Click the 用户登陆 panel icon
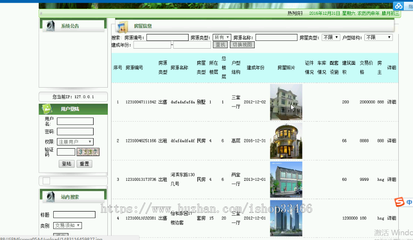Image resolution: width=413 pixels, height=240 pixels. pyautogui.click(x=47, y=109)
